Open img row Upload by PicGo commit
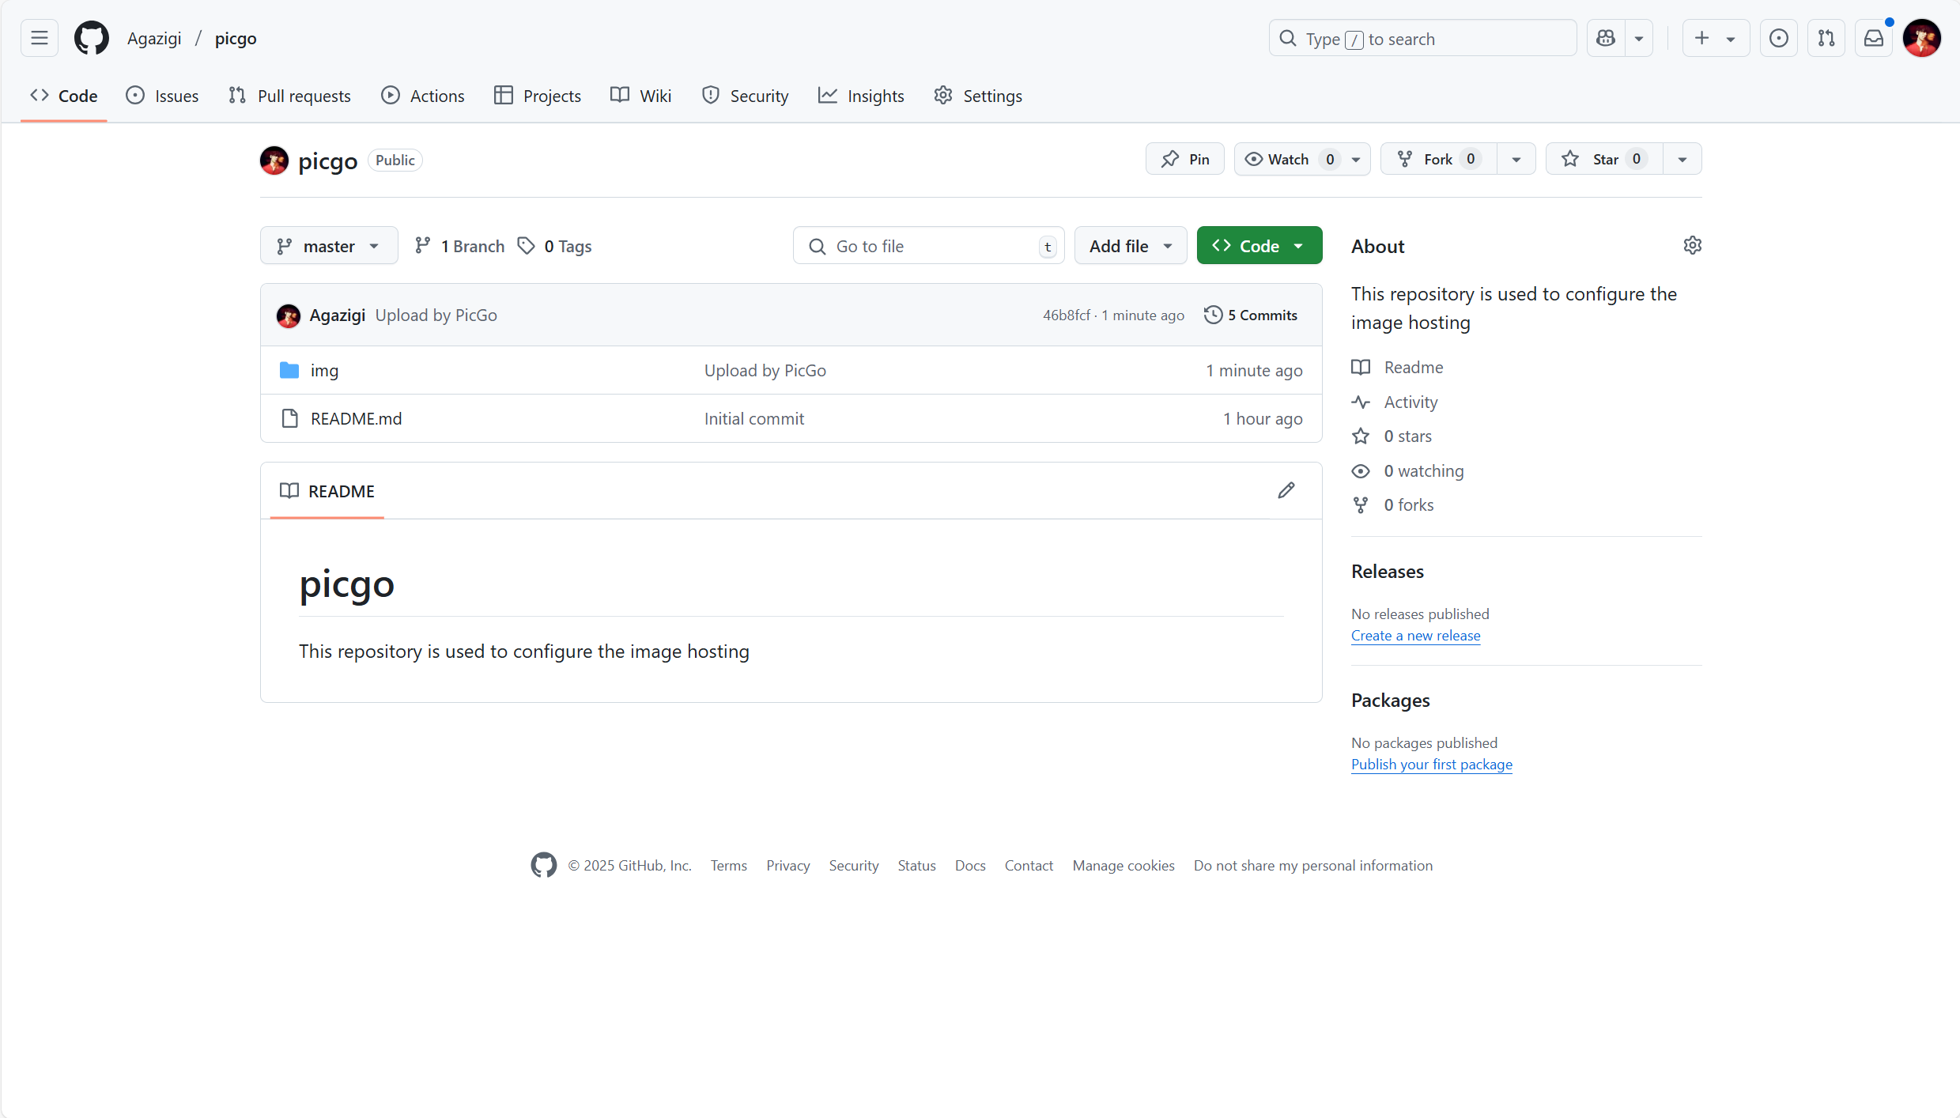This screenshot has width=1960, height=1118. pyautogui.click(x=765, y=370)
